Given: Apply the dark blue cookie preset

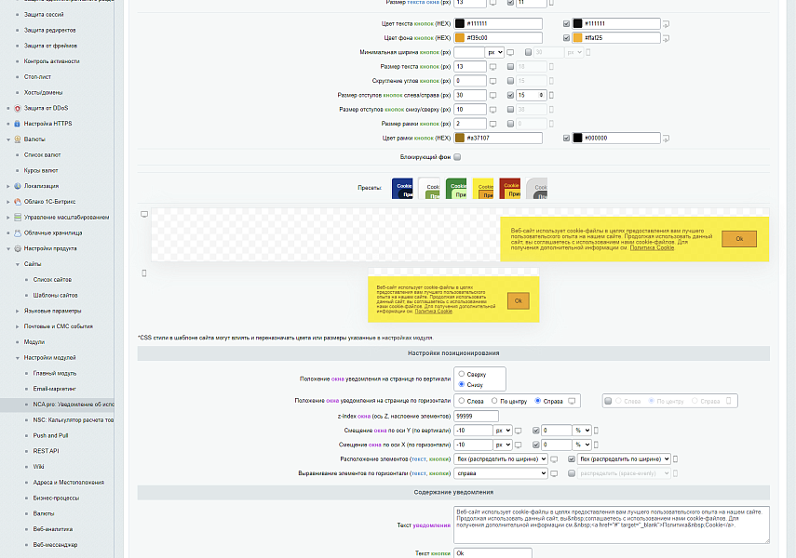Looking at the screenshot, I should click(402, 188).
